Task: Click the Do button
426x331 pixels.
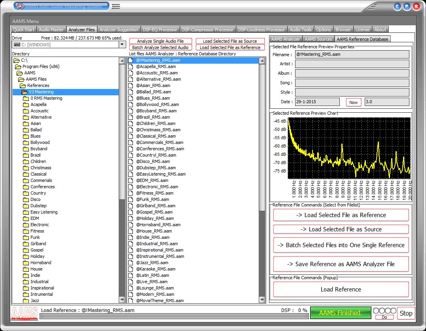Action: tap(384, 317)
